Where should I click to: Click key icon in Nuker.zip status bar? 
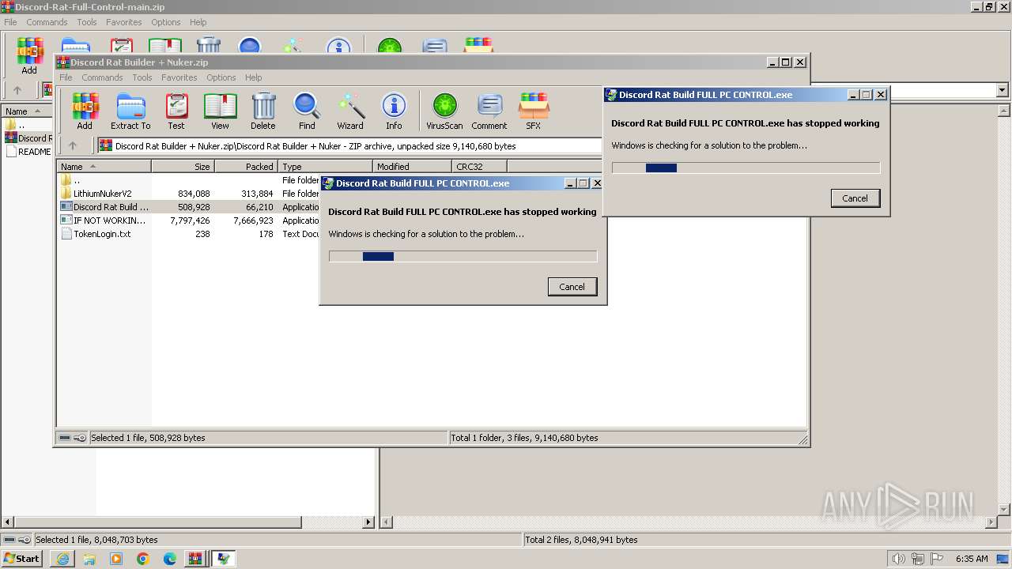[80, 438]
